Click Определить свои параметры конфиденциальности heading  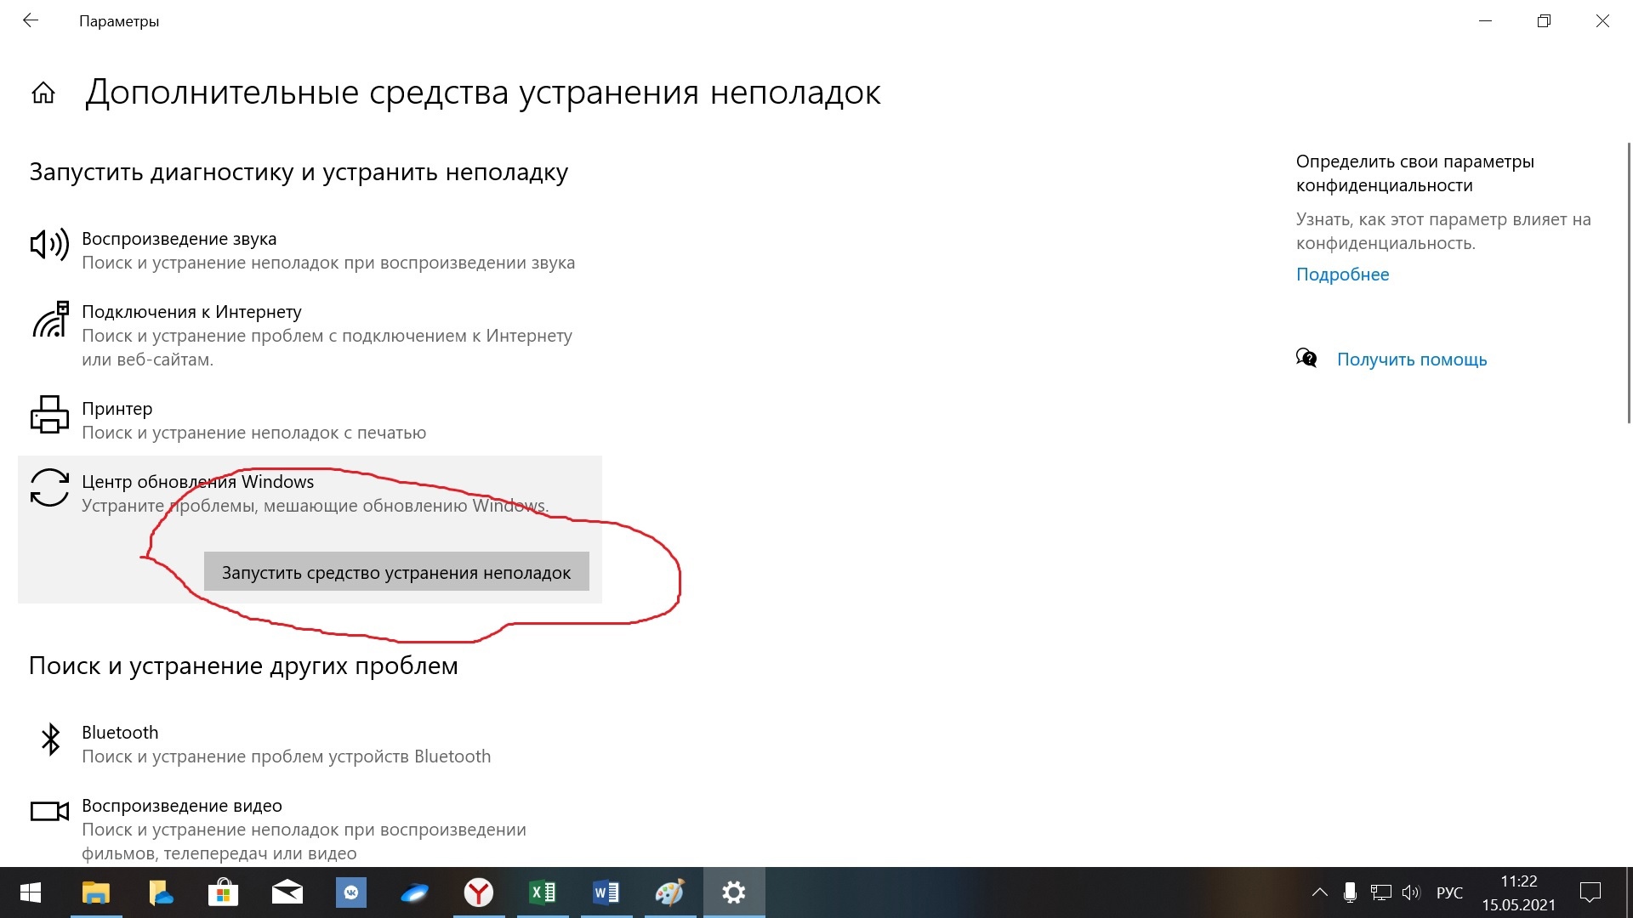click(x=1415, y=173)
